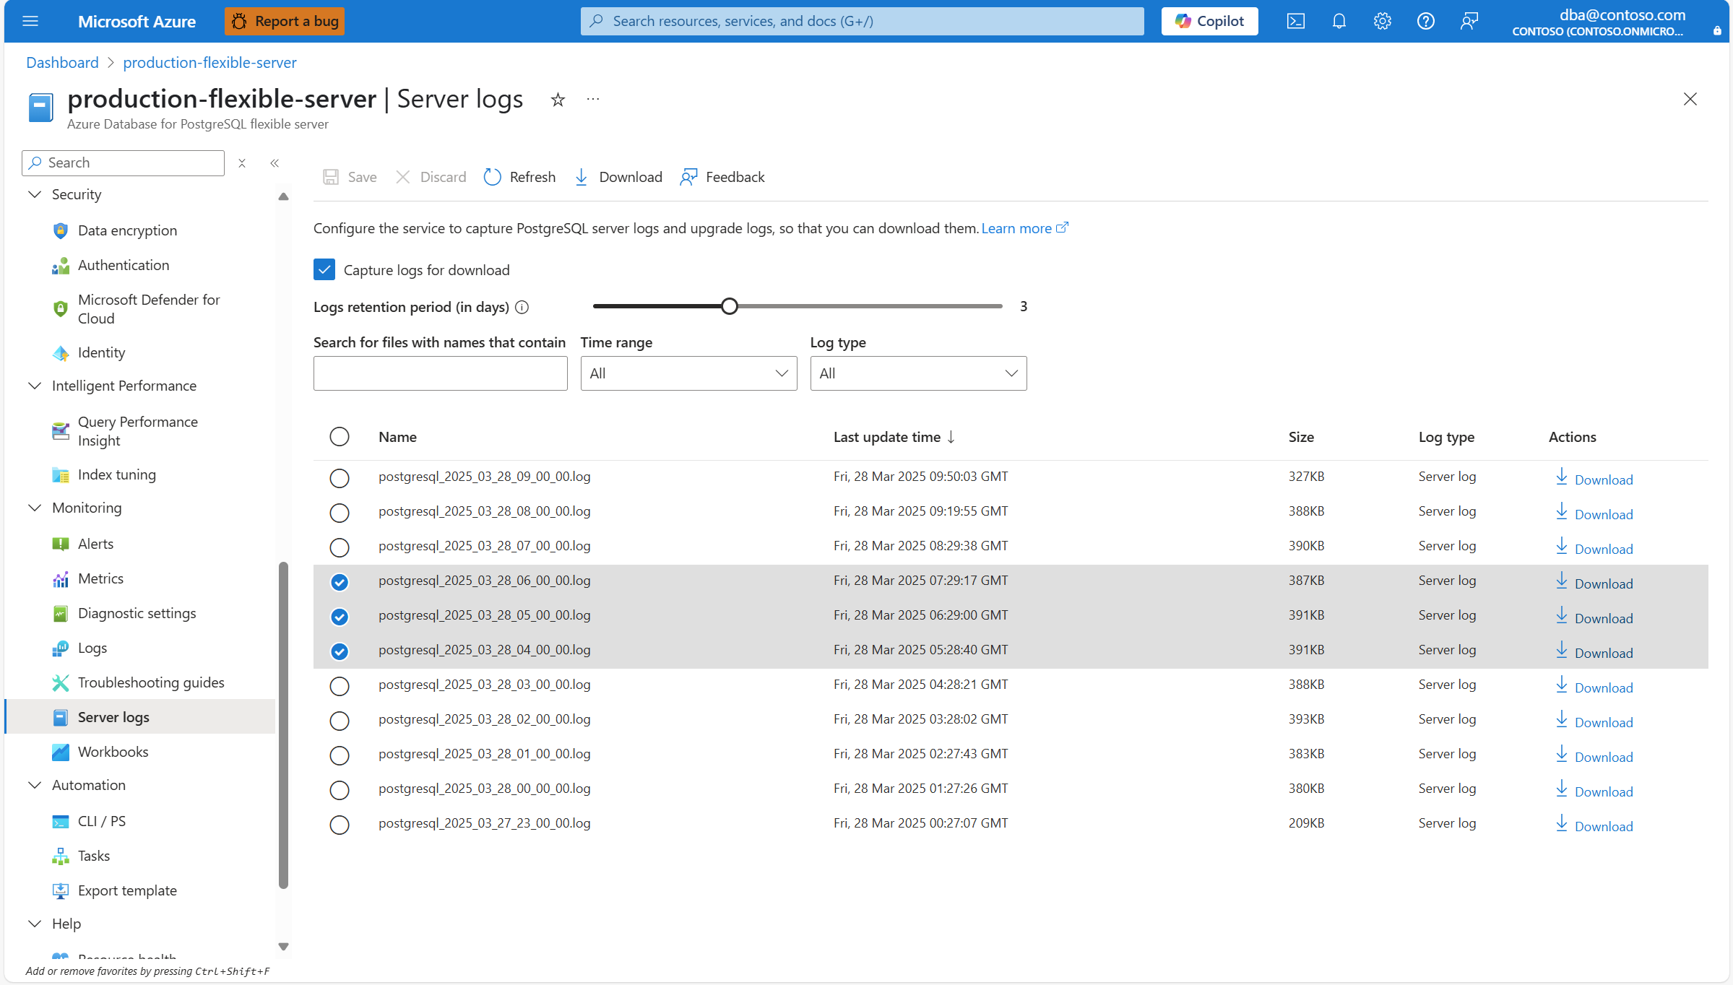Open Diagnostic settings in sidebar
The height and width of the screenshot is (985, 1733).
[x=137, y=613]
